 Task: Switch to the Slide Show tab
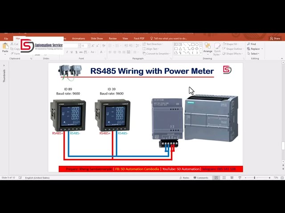(x=97, y=39)
